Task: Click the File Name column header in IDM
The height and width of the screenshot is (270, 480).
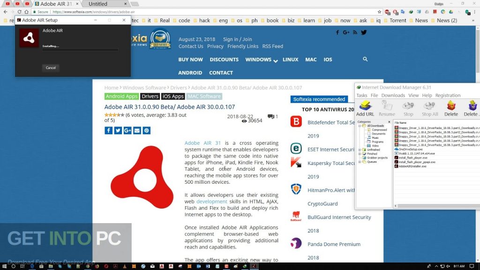Action: point(401,123)
